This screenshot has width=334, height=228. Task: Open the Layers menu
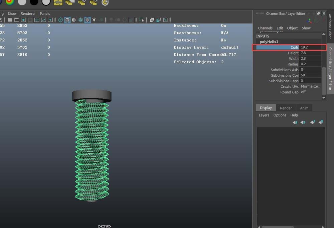pos(264,115)
